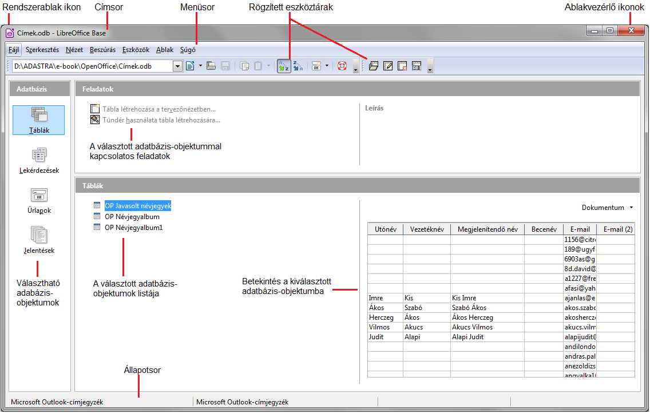Expand the table toolbar overflow arrow

coord(430,67)
